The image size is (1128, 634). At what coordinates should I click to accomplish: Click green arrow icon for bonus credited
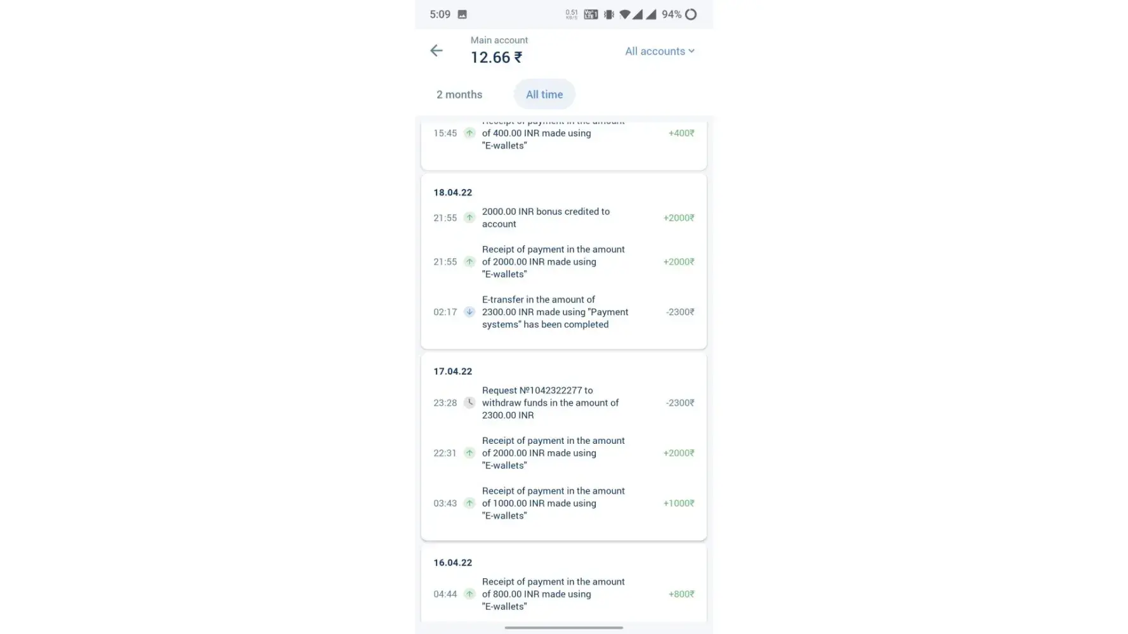[469, 217]
